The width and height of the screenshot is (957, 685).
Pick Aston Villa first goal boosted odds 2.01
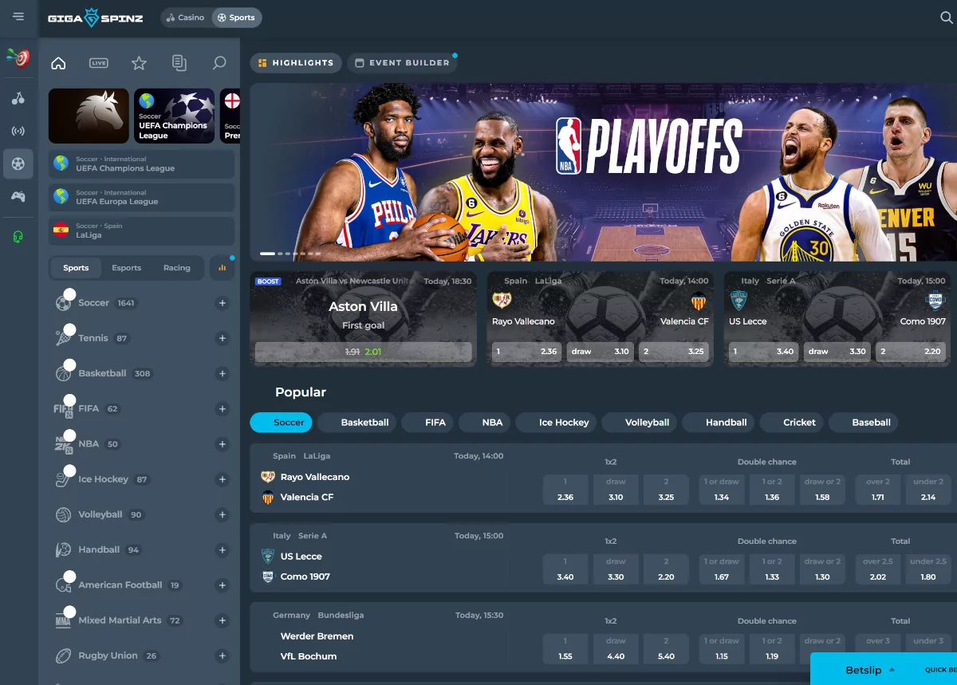point(364,352)
